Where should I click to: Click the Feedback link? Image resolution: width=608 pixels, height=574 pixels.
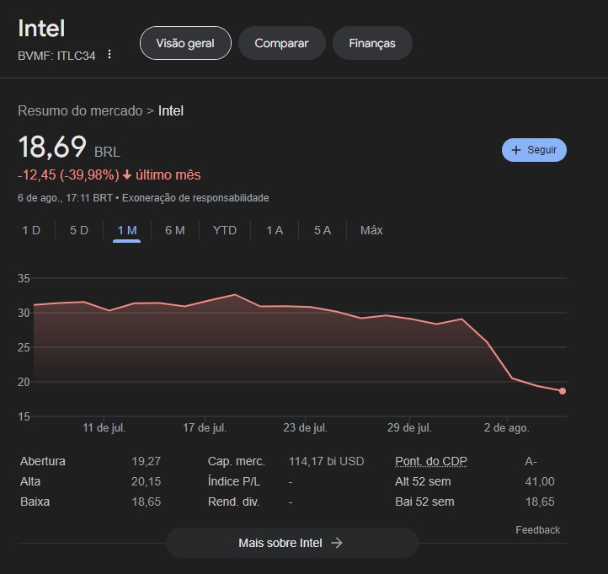point(537,529)
